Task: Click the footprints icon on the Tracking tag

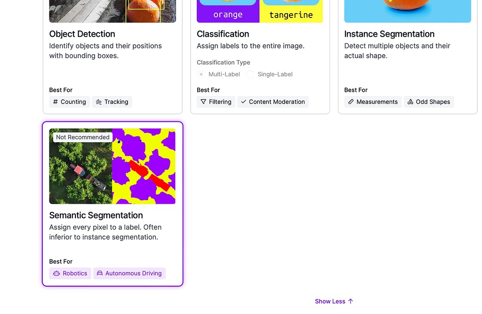Action: pyautogui.click(x=99, y=102)
